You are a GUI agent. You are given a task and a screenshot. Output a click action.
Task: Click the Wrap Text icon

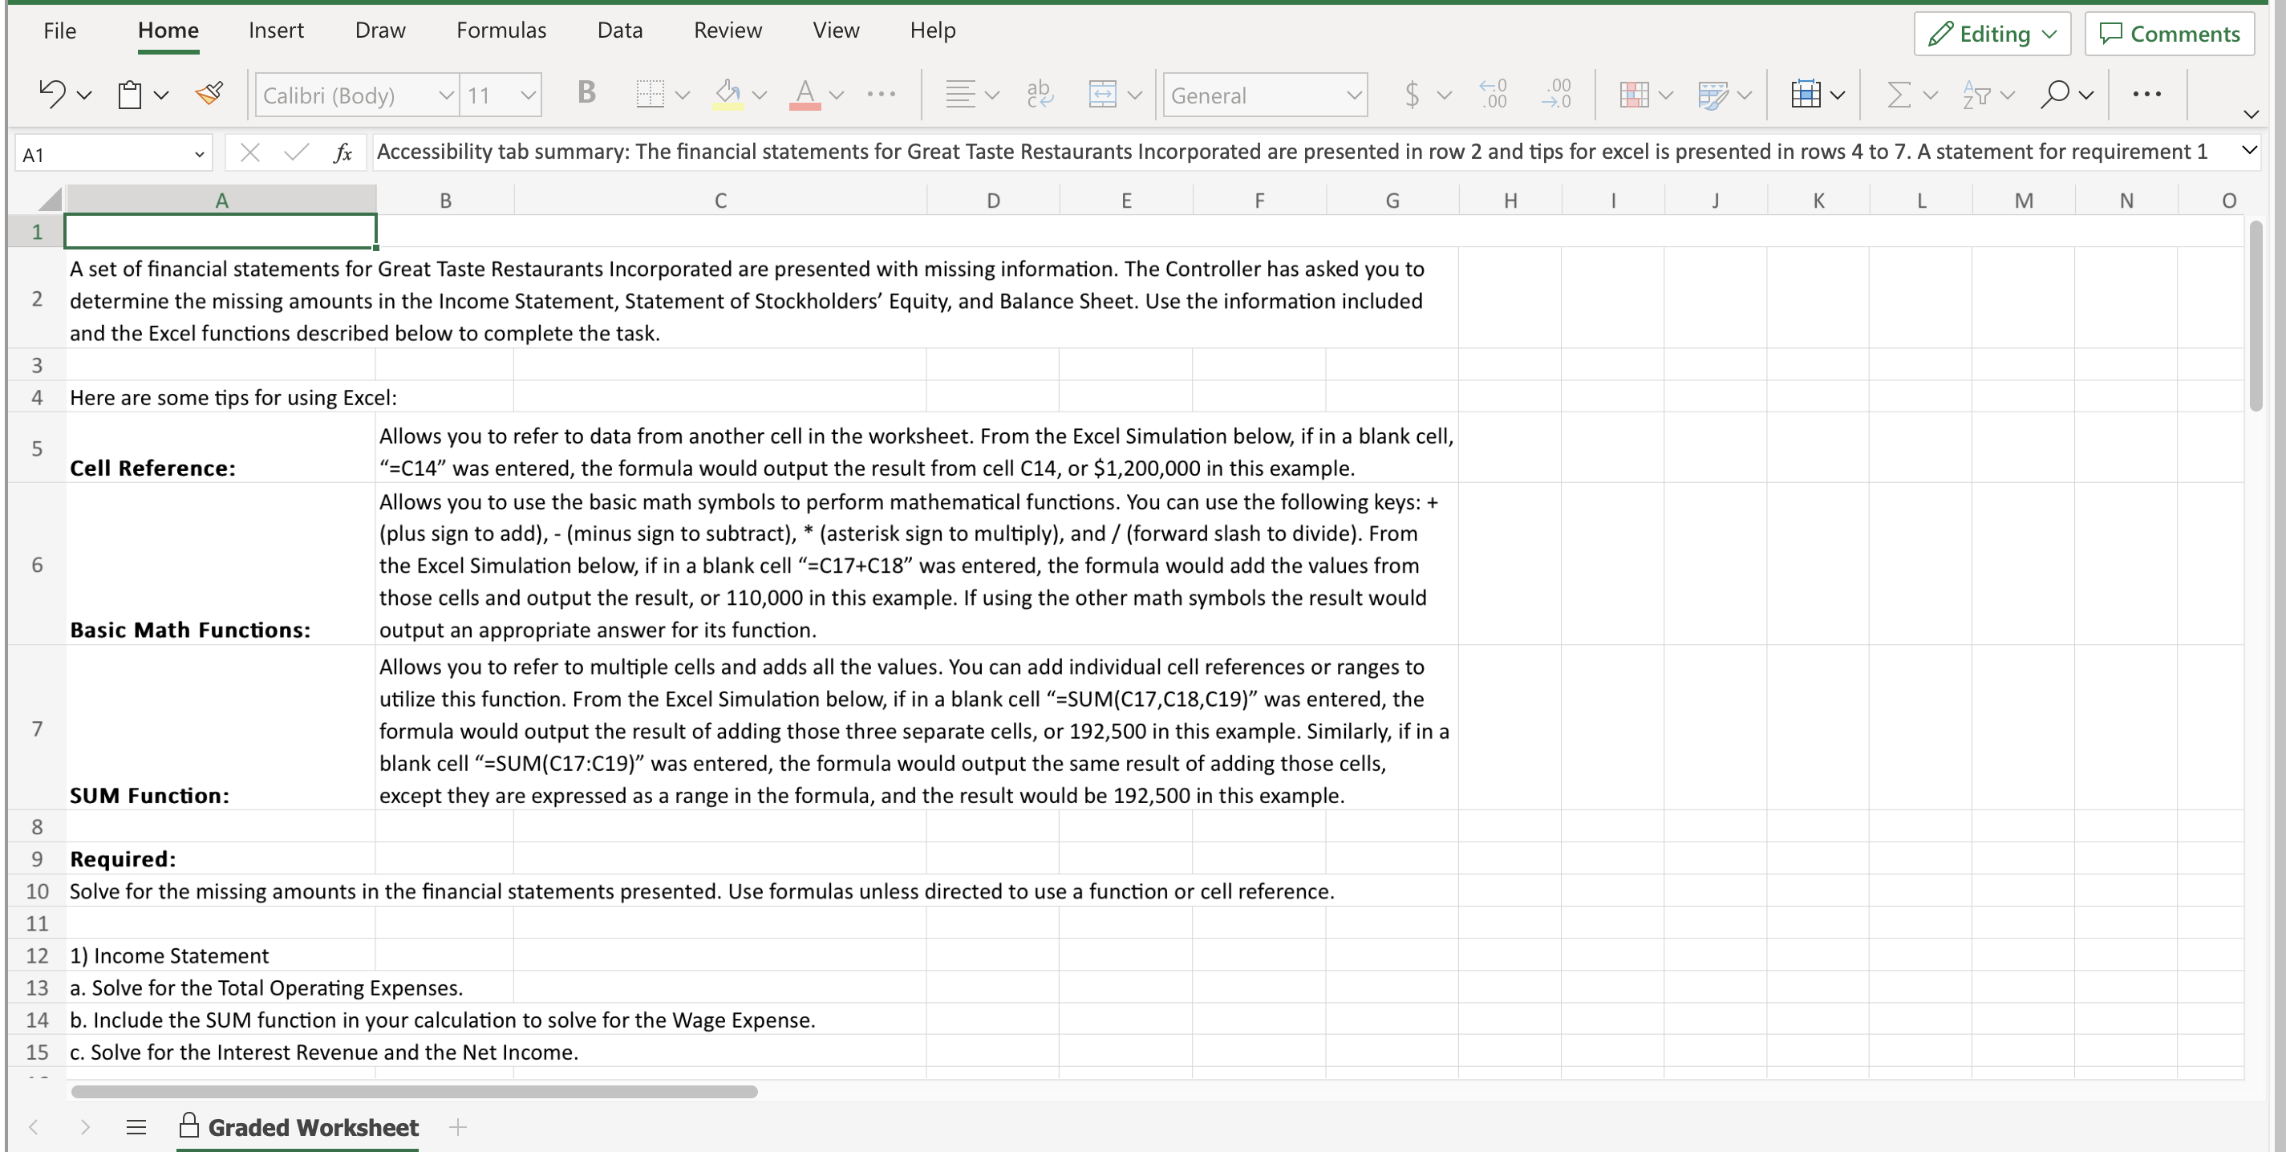coord(1038,94)
